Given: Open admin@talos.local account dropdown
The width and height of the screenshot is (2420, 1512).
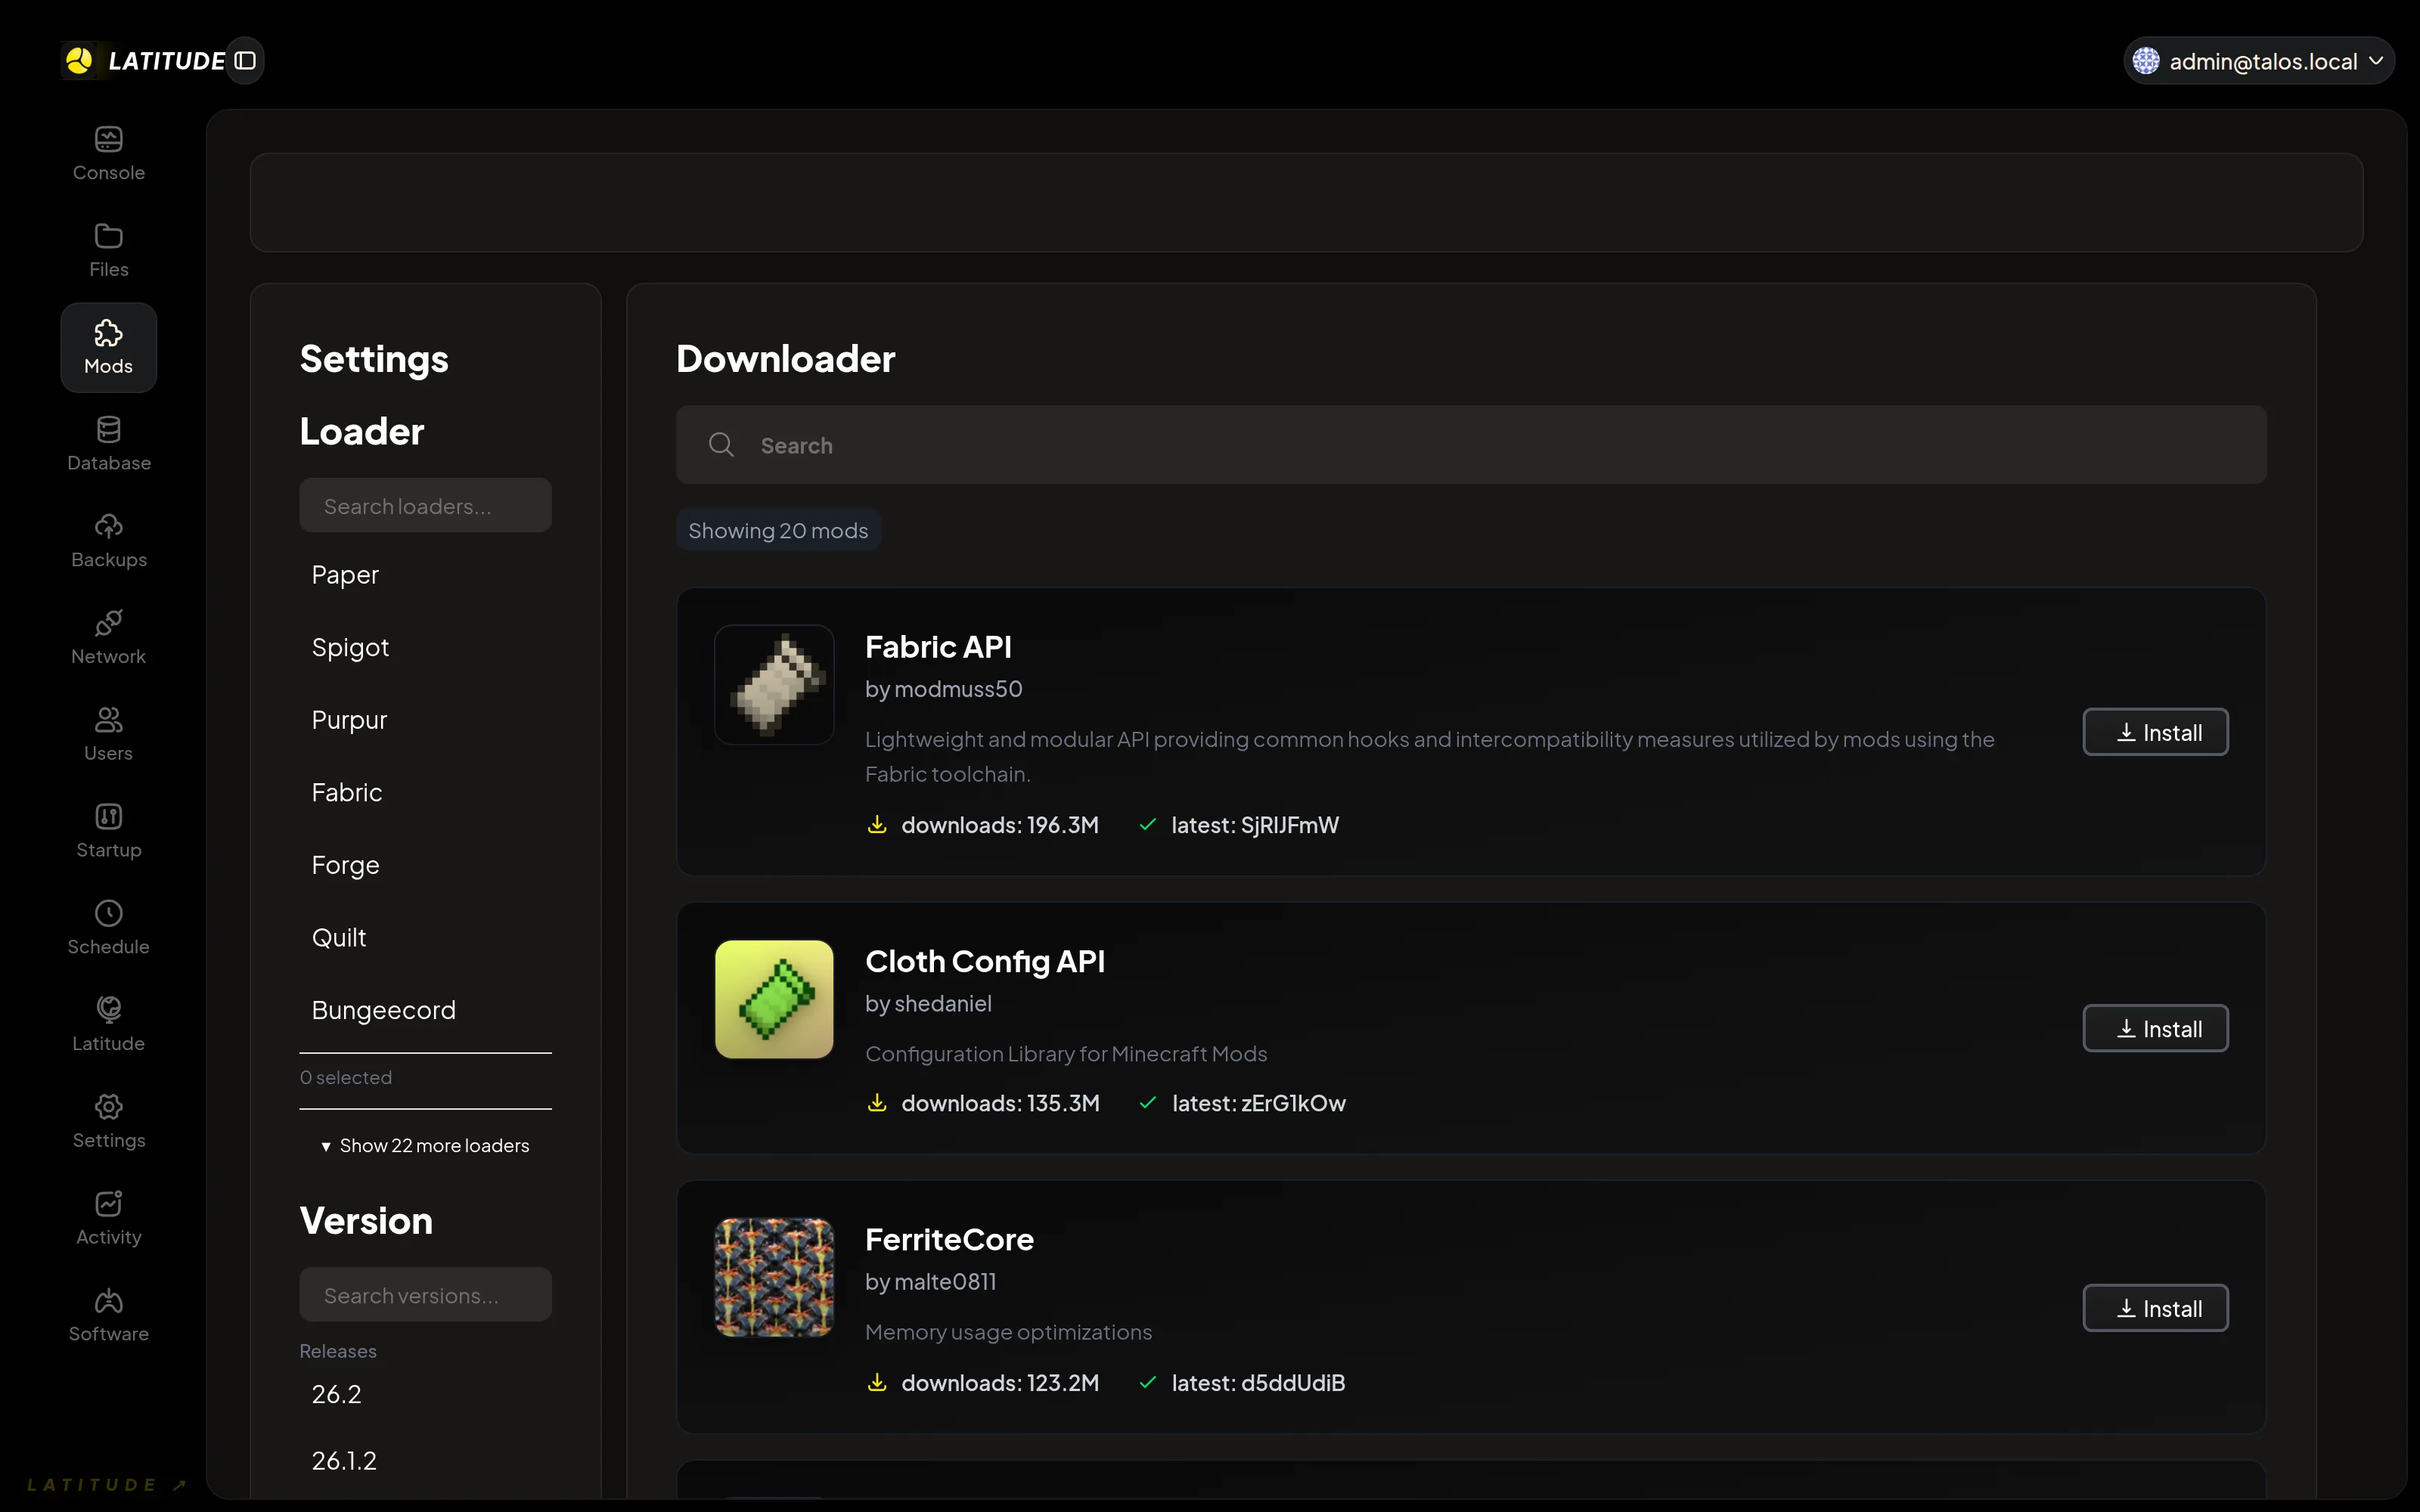Looking at the screenshot, I should 2258,61.
